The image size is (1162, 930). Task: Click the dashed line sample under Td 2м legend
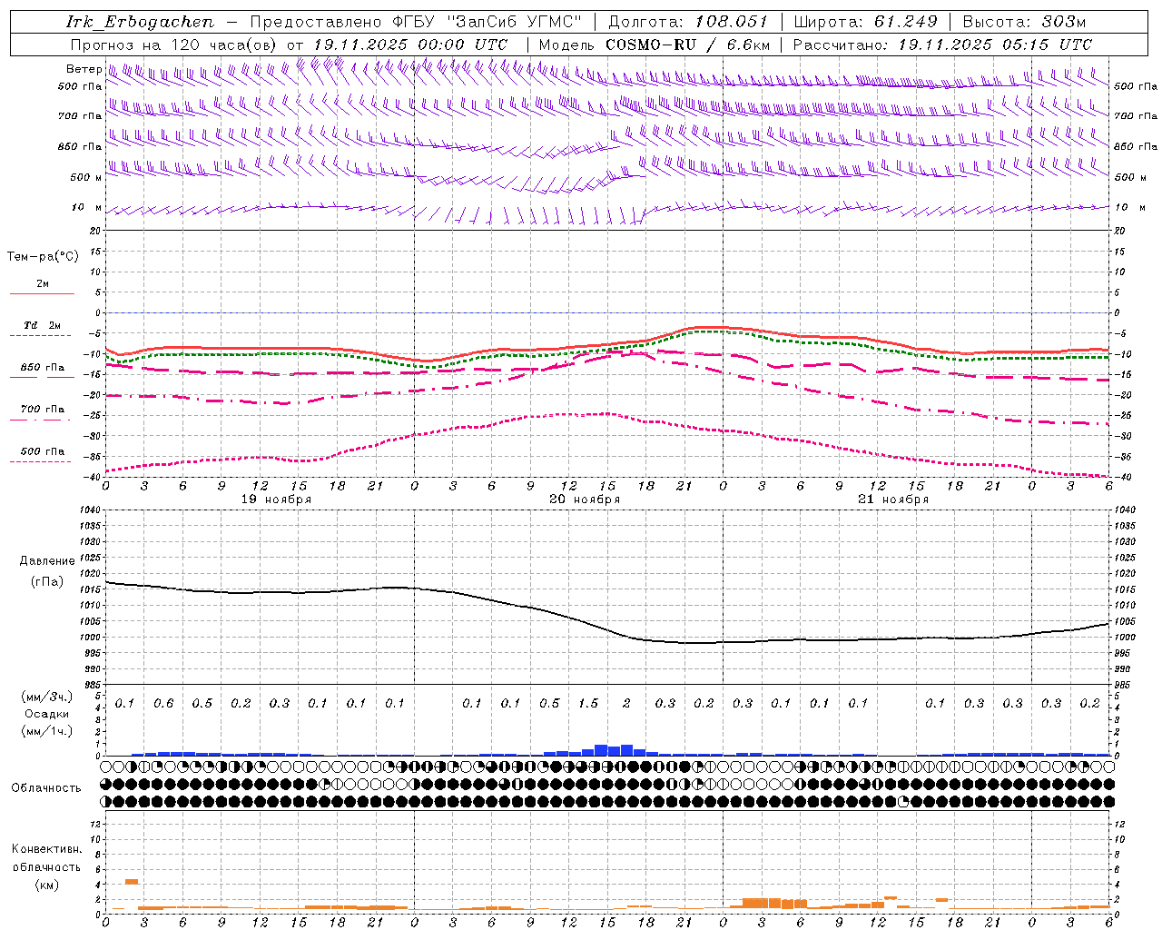[43, 336]
